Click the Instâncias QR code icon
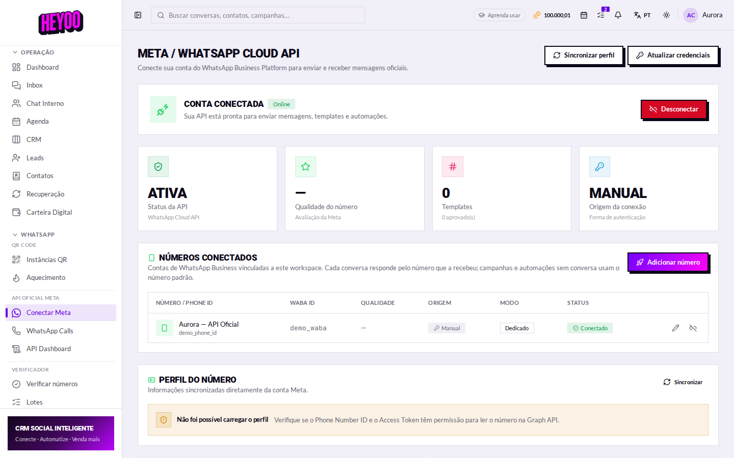This screenshot has height=458, width=734. 16,260
